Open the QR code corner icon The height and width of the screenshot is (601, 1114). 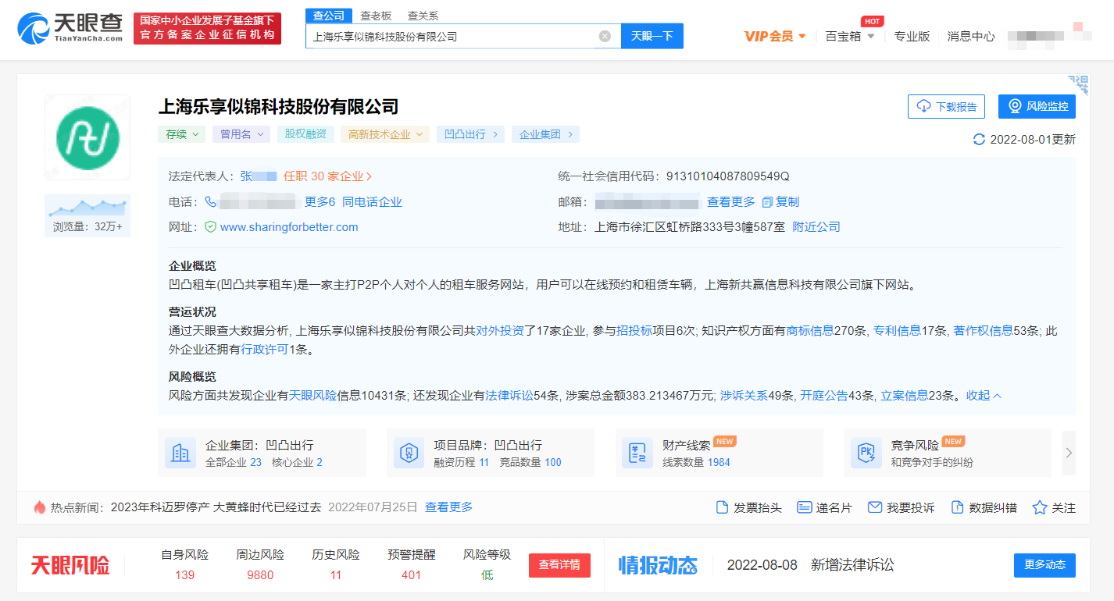pos(1078,85)
